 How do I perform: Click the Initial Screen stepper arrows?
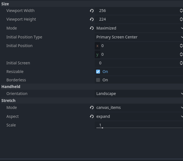coord(181,63)
